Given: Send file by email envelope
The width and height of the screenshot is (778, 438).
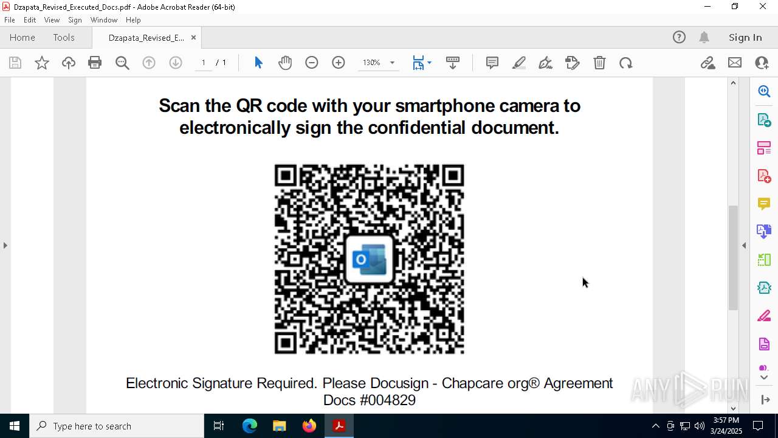Looking at the screenshot, I should pyautogui.click(x=735, y=63).
